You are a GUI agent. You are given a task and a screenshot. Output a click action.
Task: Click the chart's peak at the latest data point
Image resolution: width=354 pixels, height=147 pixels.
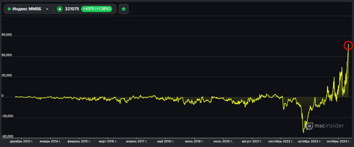tap(348, 45)
